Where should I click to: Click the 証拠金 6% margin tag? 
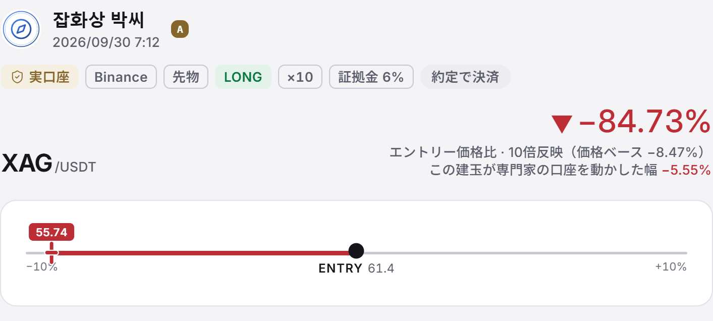pyautogui.click(x=371, y=77)
